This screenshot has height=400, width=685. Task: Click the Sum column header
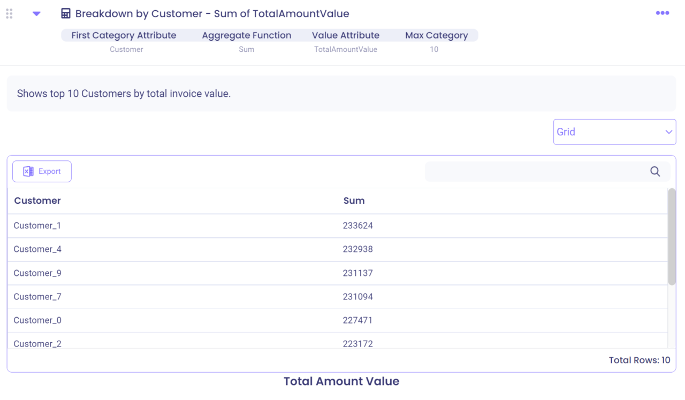tap(354, 201)
